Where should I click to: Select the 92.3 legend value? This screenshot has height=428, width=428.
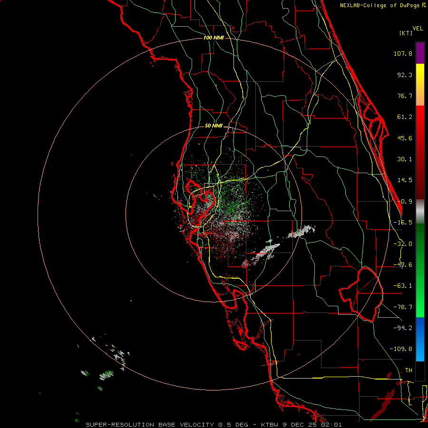(405, 75)
